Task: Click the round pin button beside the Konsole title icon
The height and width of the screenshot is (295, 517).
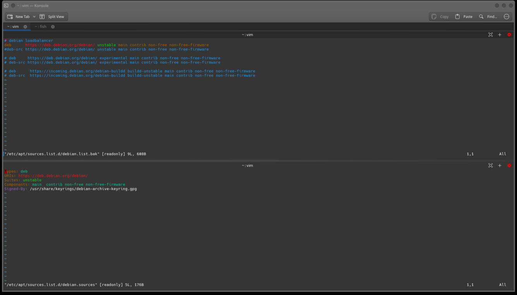Action: 13,5
